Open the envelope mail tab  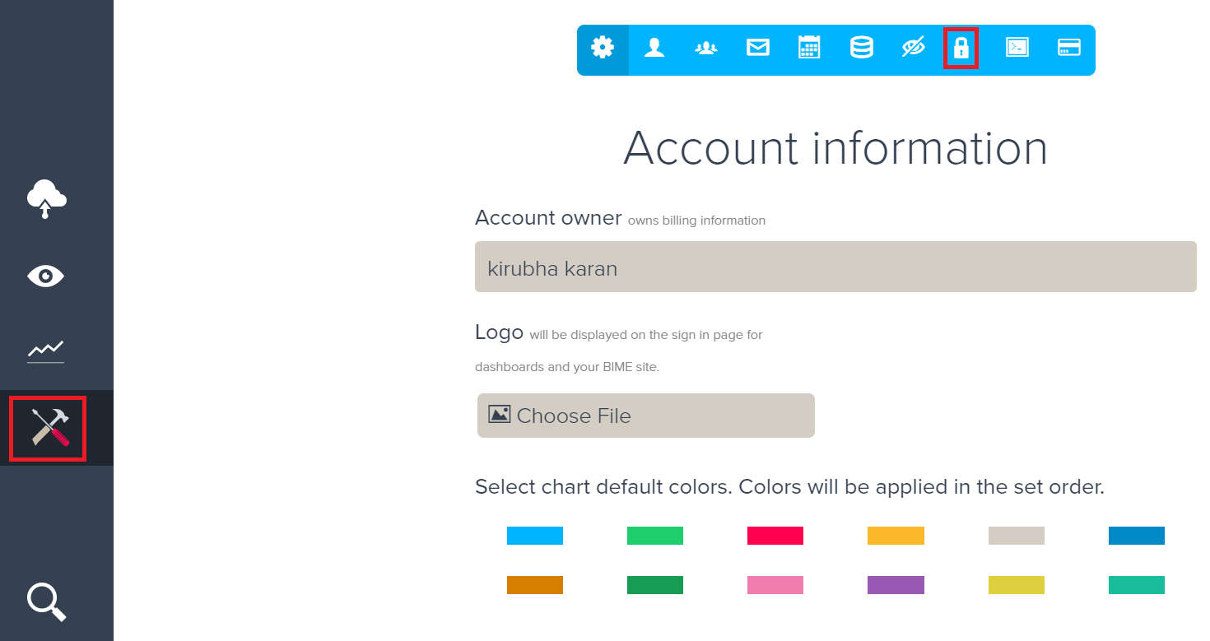point(757,49)
